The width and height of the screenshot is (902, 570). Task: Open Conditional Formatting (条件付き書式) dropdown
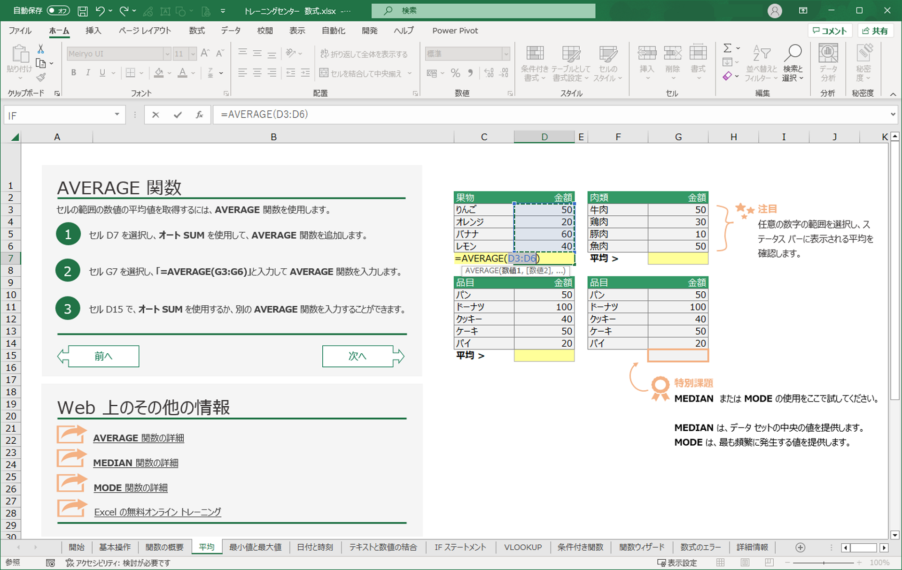[535, 63]
